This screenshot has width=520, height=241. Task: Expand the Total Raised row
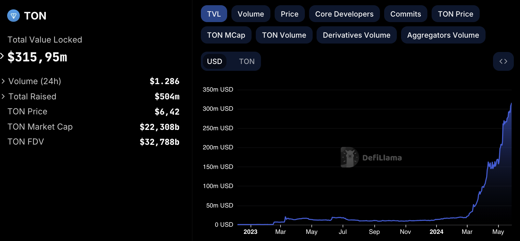3,96
